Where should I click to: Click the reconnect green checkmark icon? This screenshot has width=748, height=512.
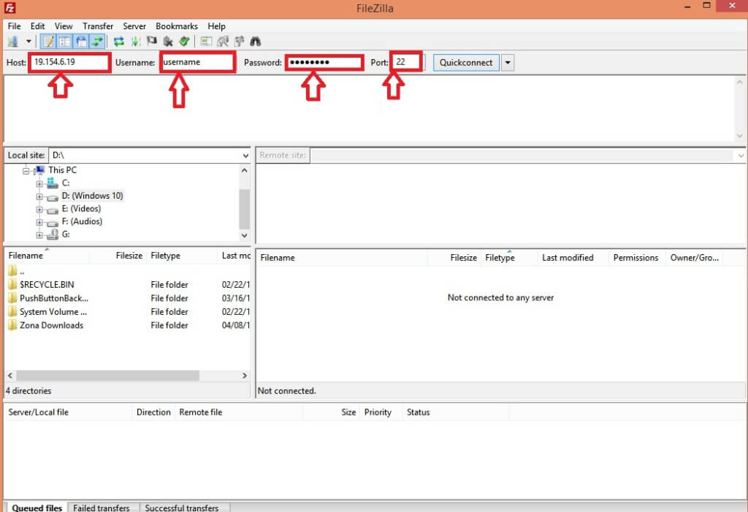pyautogui.click(x=184, y=42)
